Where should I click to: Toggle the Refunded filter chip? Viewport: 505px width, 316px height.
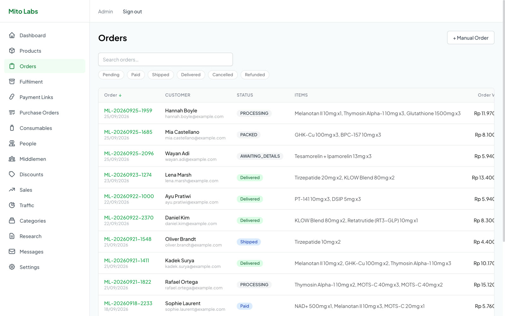click(255, 75)
